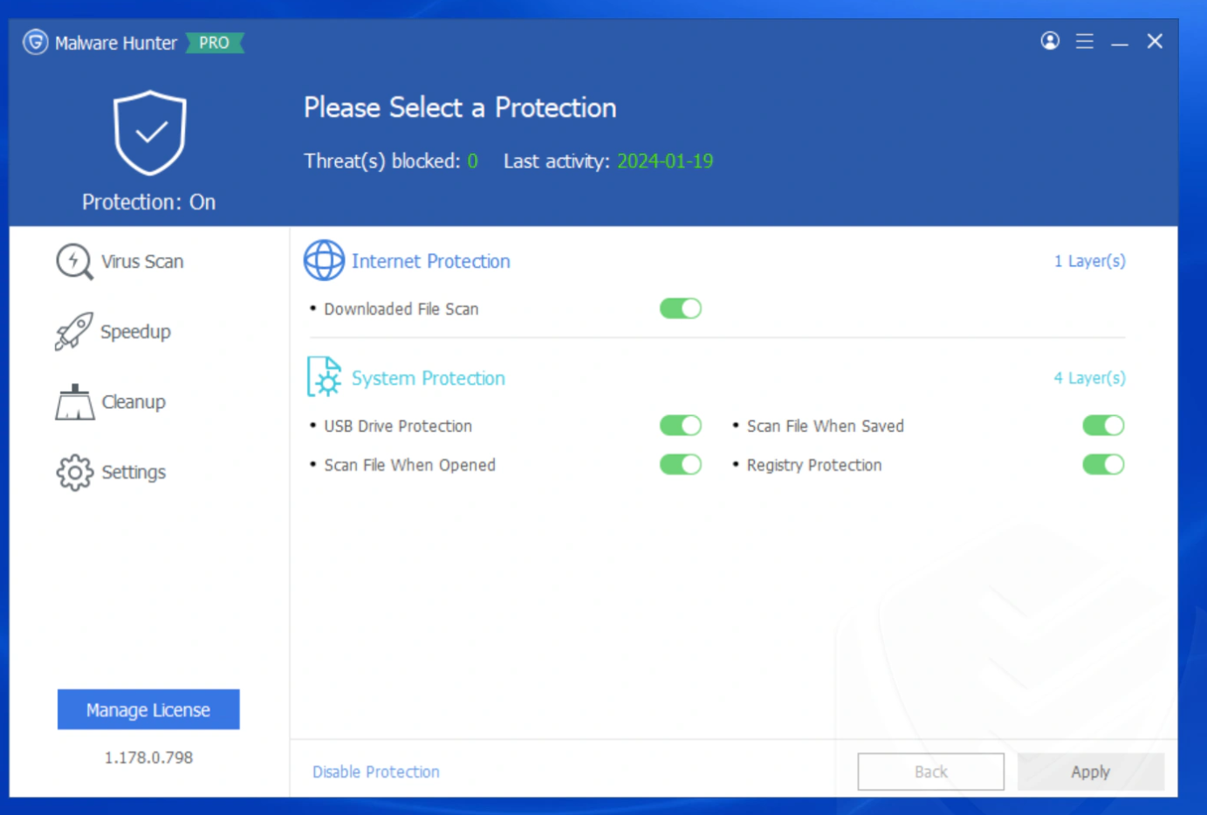The image size is (1207, 815).
Task: Close the Malware Hunter window
Action: click(x=1155, y=41)
